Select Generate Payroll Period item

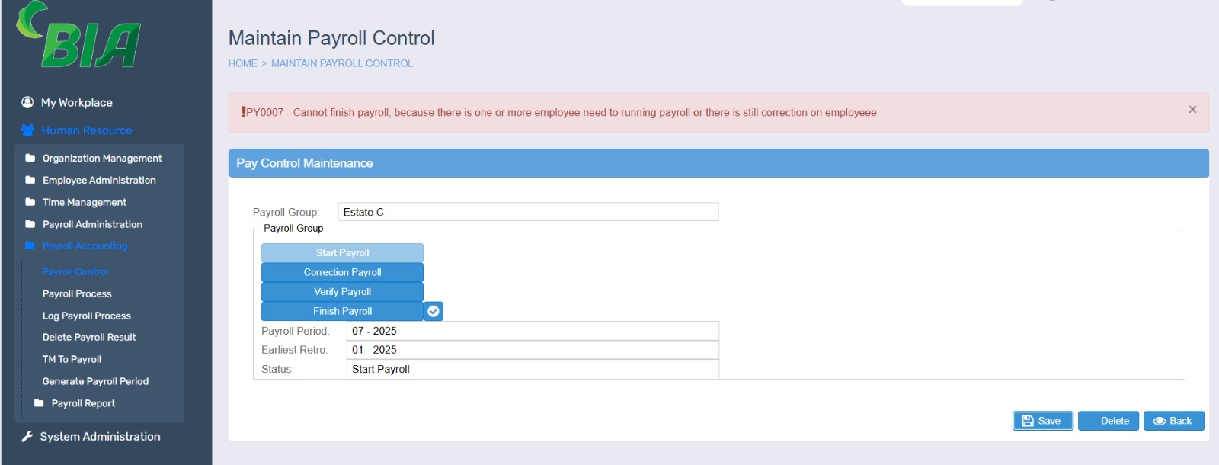coord(95,382)
